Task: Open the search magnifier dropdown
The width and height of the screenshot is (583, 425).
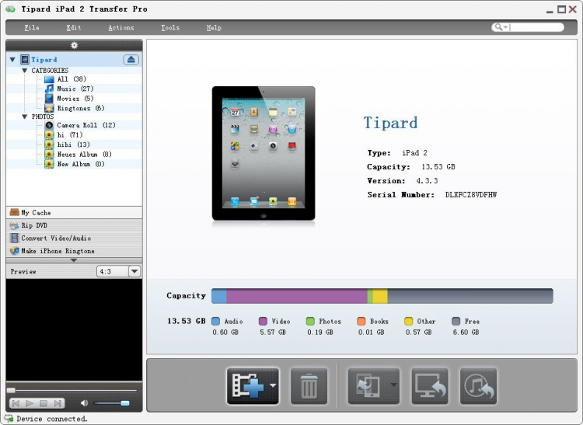Action: [x=501, y=27]
